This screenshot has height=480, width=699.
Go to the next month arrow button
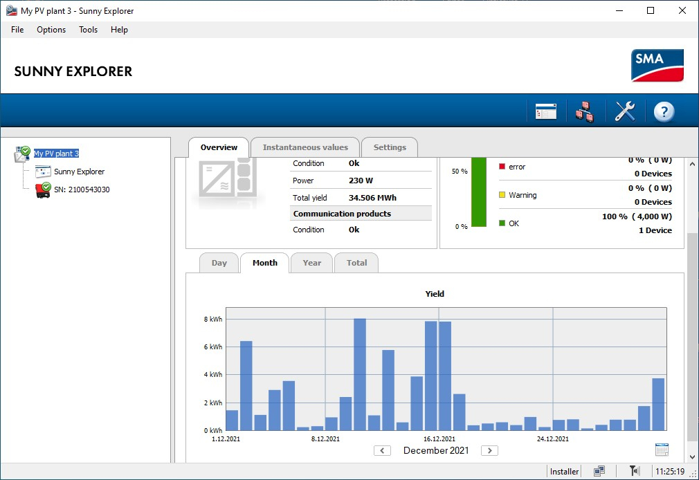489,450
